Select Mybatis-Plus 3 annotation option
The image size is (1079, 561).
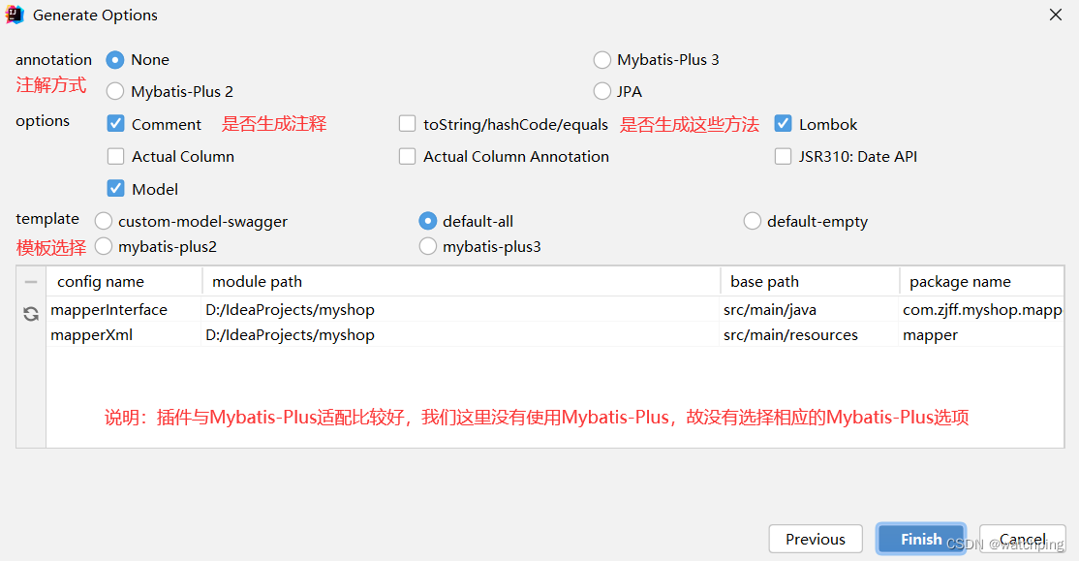point(602,60)
